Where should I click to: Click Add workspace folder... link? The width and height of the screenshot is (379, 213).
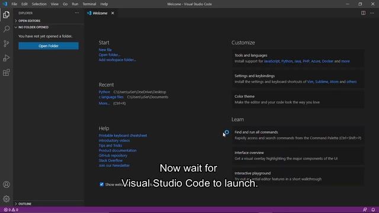(x=117, y=60)
